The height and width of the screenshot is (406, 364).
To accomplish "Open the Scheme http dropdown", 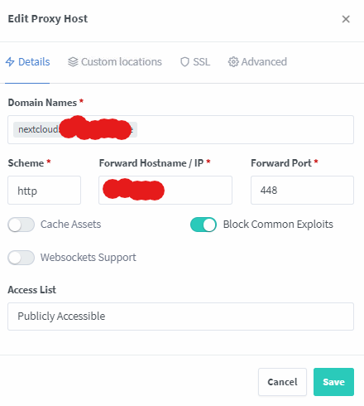I will [44, 191].
